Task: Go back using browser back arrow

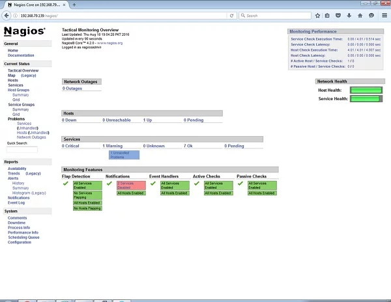Action: click(x=7, y=16)
